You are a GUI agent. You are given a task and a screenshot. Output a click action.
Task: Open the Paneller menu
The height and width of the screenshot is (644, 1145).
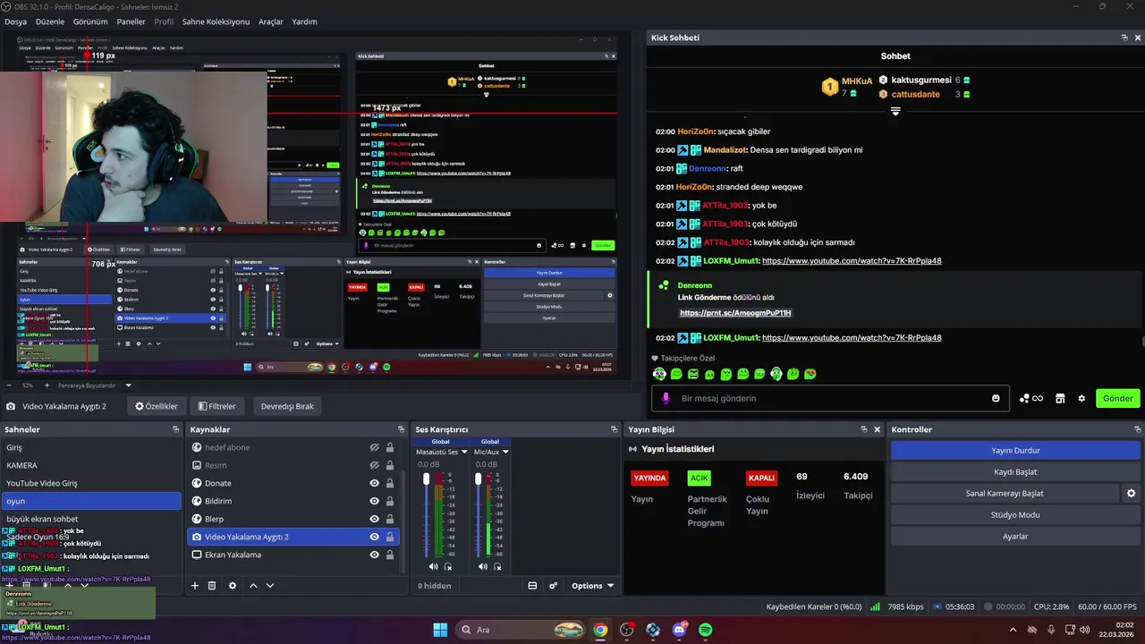(131, 21)
